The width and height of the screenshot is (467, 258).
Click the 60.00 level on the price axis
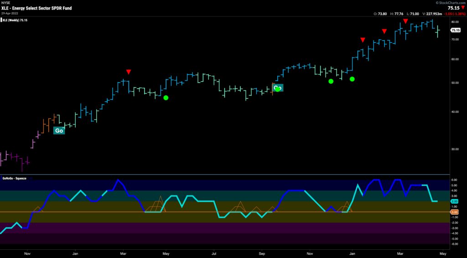455,59
